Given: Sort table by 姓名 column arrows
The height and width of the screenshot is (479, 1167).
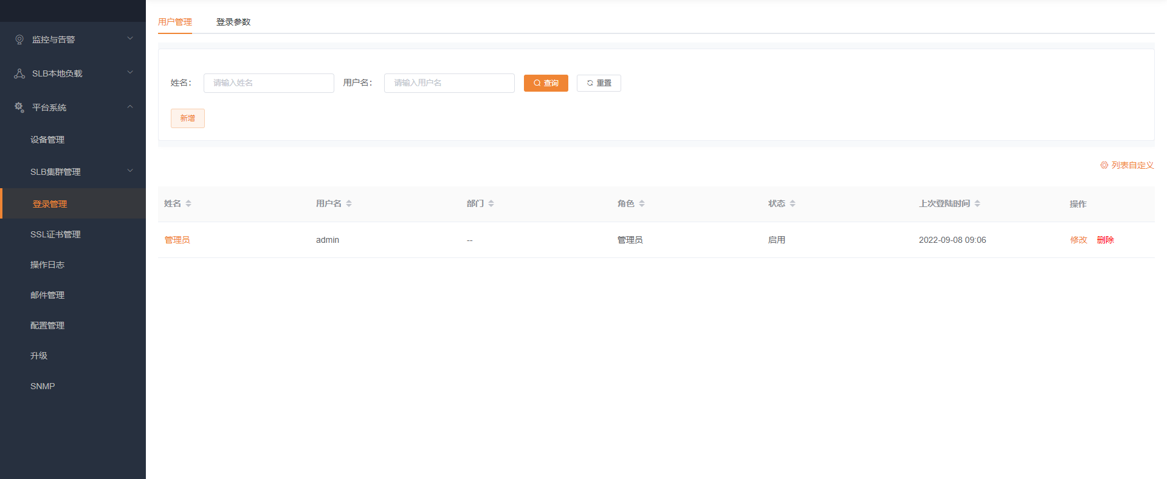Looking at the screenshot, I should 188,203.
